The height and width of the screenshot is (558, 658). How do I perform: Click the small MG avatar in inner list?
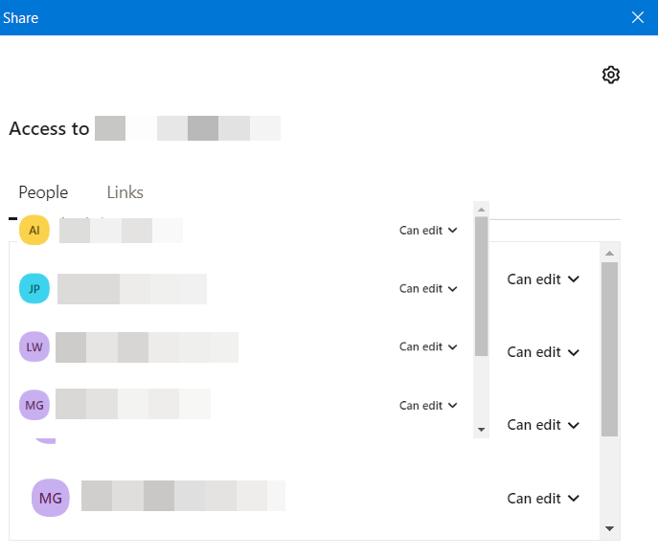tap(34, 405)
